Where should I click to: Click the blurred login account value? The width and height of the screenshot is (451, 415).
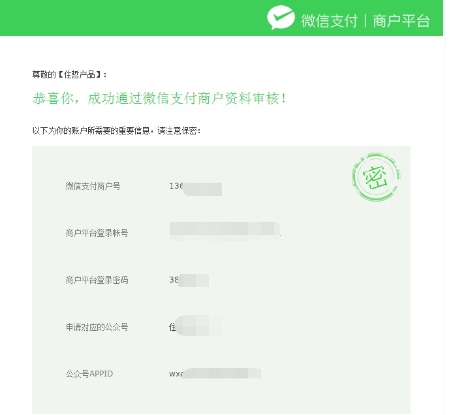click(x=225, y=231)
